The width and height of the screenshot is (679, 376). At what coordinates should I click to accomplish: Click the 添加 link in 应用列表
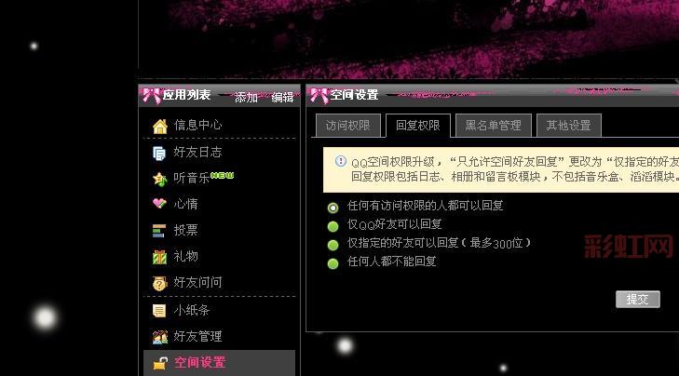(246, 98)
